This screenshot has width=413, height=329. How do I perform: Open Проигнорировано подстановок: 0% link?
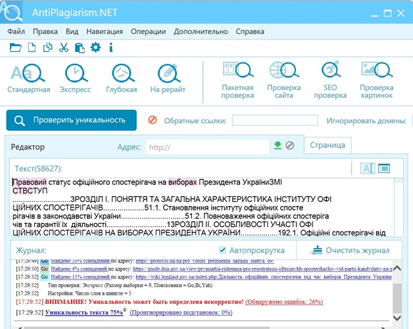[181, 313]
